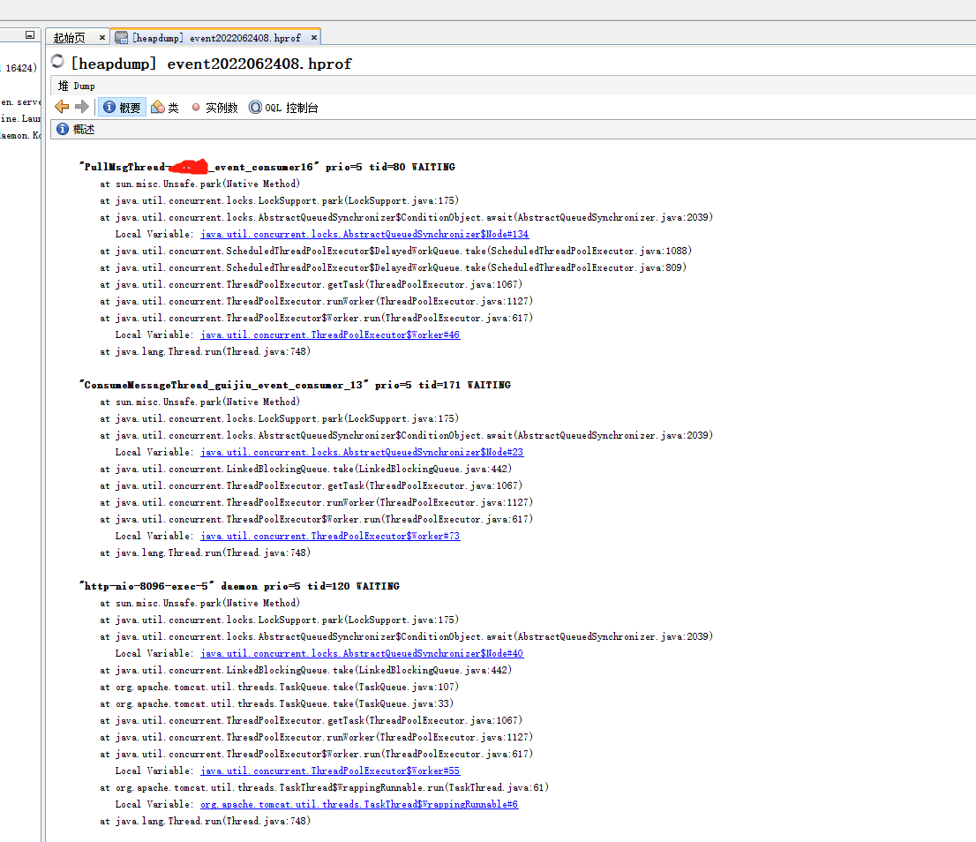Viewport: 976px width, 842px height.
Task: Open link AbstractQueuedSynchronizer$Node#40
Action: point(361,653)
